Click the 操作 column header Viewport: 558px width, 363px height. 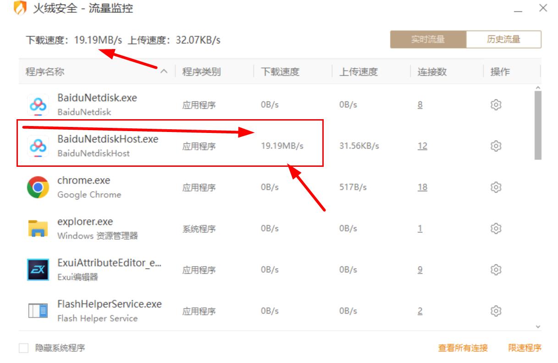tap(500, 71)
